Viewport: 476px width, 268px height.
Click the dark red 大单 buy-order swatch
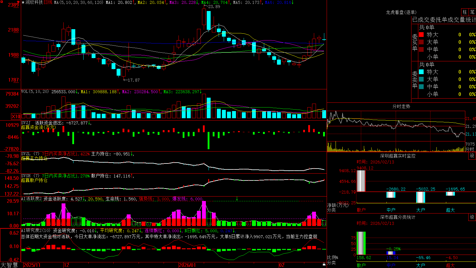421,42
